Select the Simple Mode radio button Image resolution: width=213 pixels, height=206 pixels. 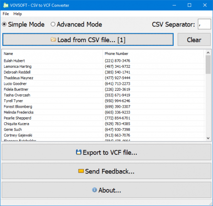pos(4,24)
